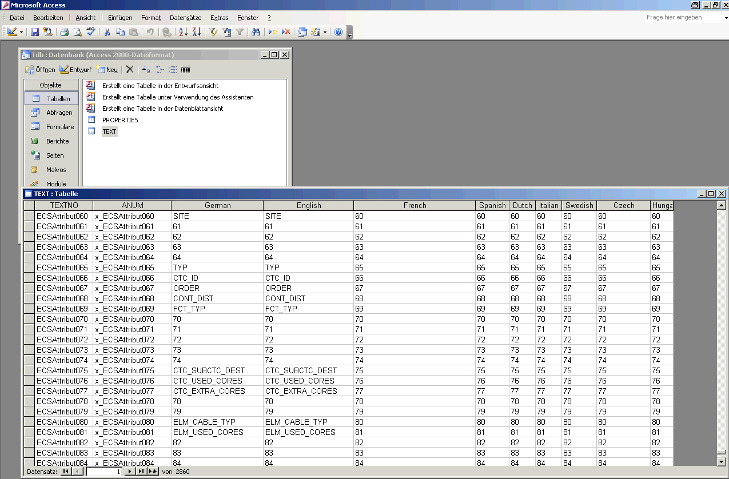
Task: Select Berichte in the Objekte pane
Action: tap(51, 141)
